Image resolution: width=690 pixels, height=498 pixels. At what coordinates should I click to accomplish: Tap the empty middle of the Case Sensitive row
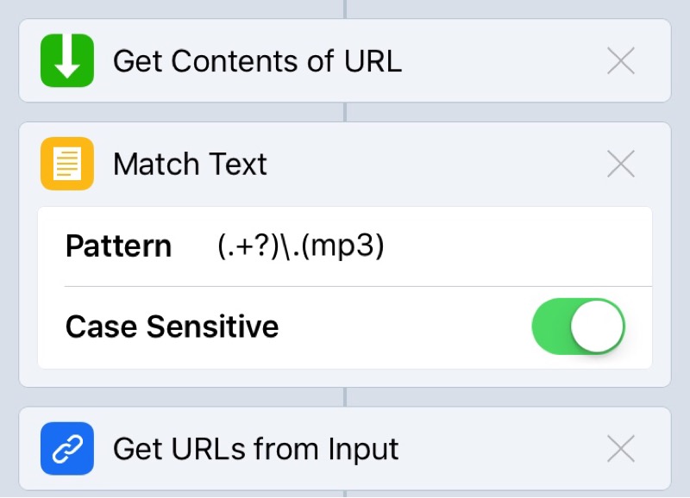(x=405, y=327)
